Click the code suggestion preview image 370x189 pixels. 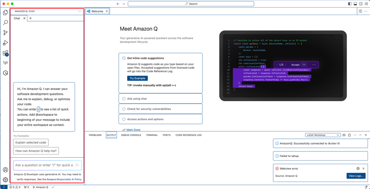click(x=283, y=66)
